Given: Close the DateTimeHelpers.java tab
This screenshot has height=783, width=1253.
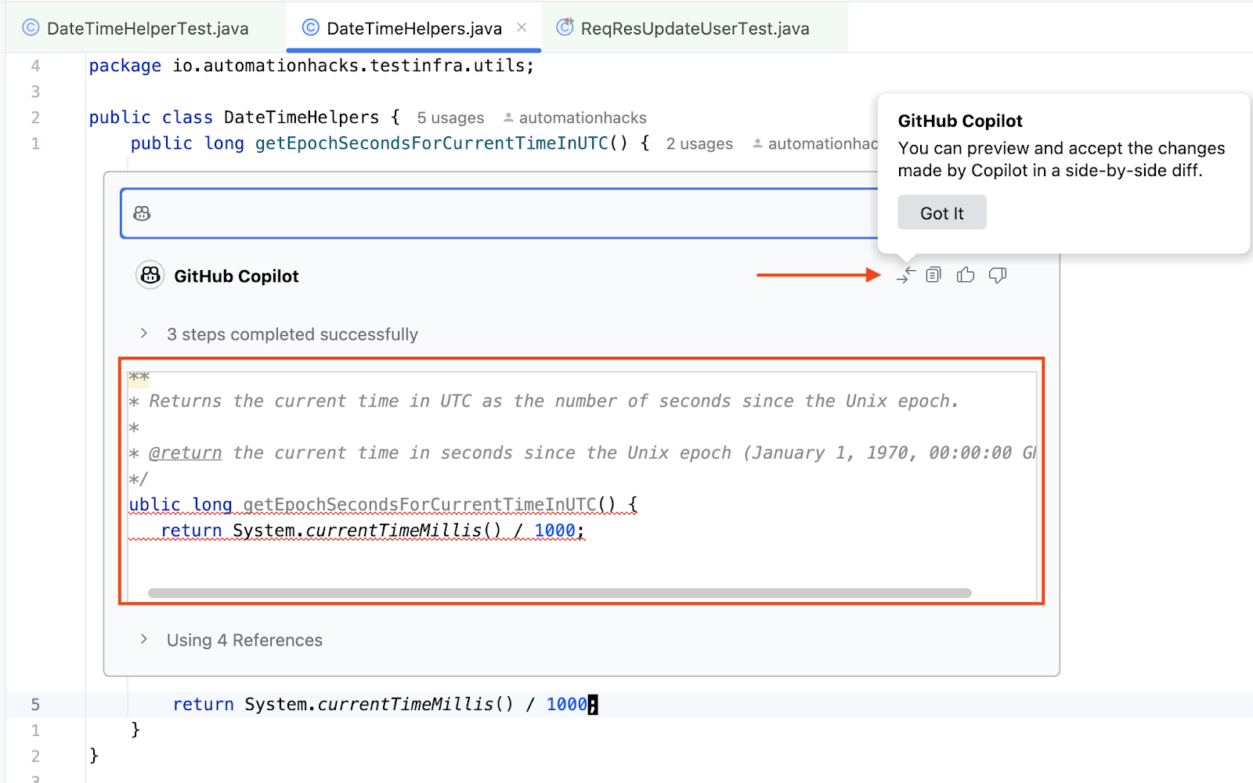Looking at the screenshot, I should [522, 27].
